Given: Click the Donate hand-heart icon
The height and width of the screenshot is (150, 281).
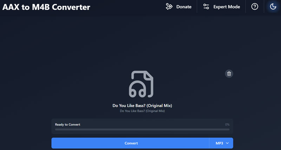Looking at the screenshot, I should point(169,7).
